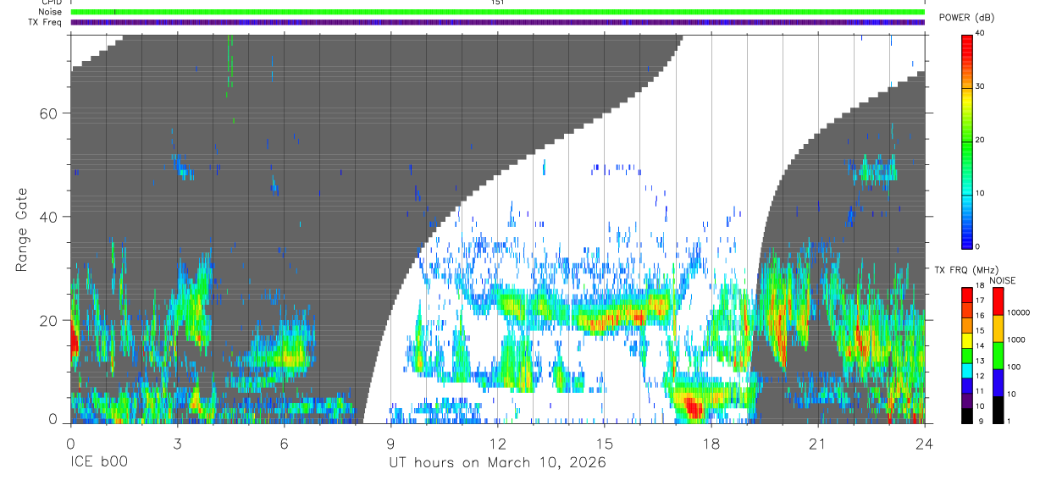1040x480 pixels.
Task: Pick the red 10000 block in NOISE legend
Action: click(997, 301)
